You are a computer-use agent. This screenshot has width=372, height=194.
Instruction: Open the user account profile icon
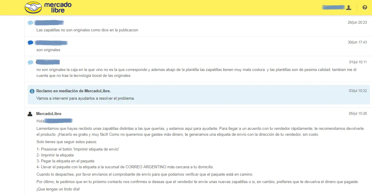tap(349, 7)
